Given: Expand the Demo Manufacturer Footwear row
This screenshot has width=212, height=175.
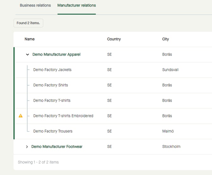Looking at the screenshot, I should pyautogui.click(x=27, y=147).
